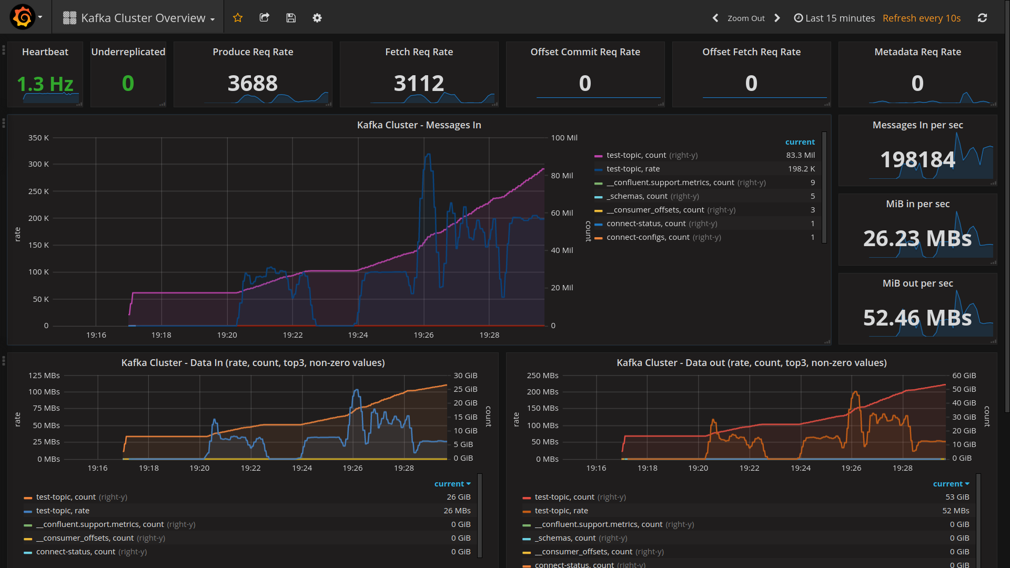This screenshot has width=1010, height=568.
Task: Open MiB out per sec panel title
Action: (918, 283)
